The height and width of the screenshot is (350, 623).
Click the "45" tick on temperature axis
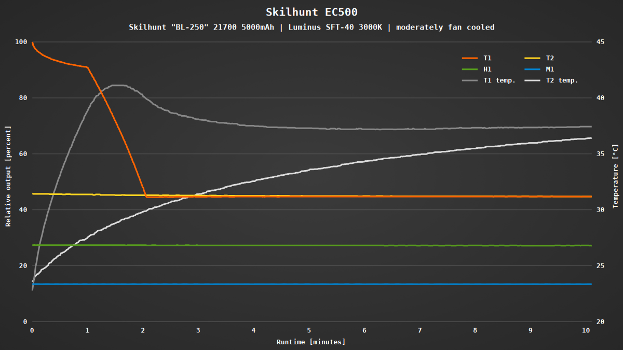click(x=601, y=41)
